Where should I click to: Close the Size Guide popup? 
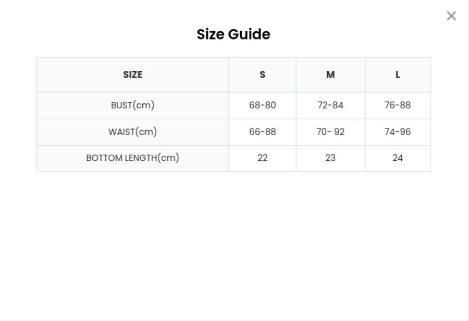point(451,16)
